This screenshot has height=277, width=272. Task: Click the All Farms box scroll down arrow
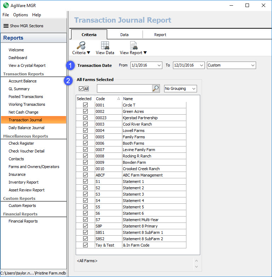coord(196,266)
